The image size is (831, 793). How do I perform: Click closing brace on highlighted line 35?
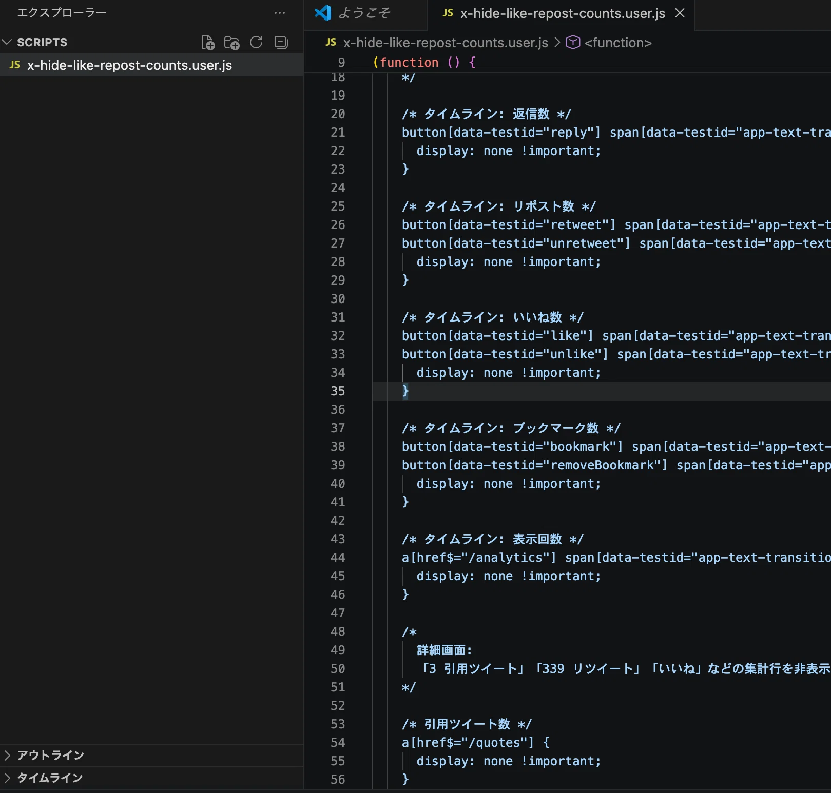click(x=405, y=391)
